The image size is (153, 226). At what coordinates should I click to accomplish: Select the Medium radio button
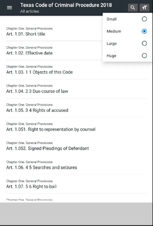pos(144,31)
